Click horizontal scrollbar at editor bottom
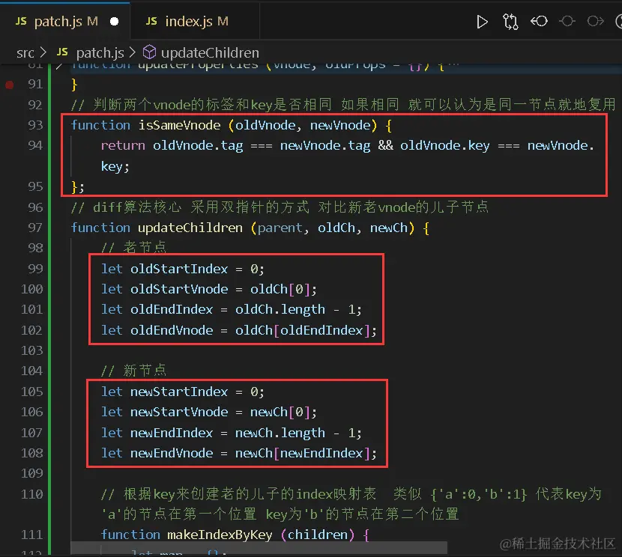The height and width of the screenshot is (557, 622). point(259,548)
